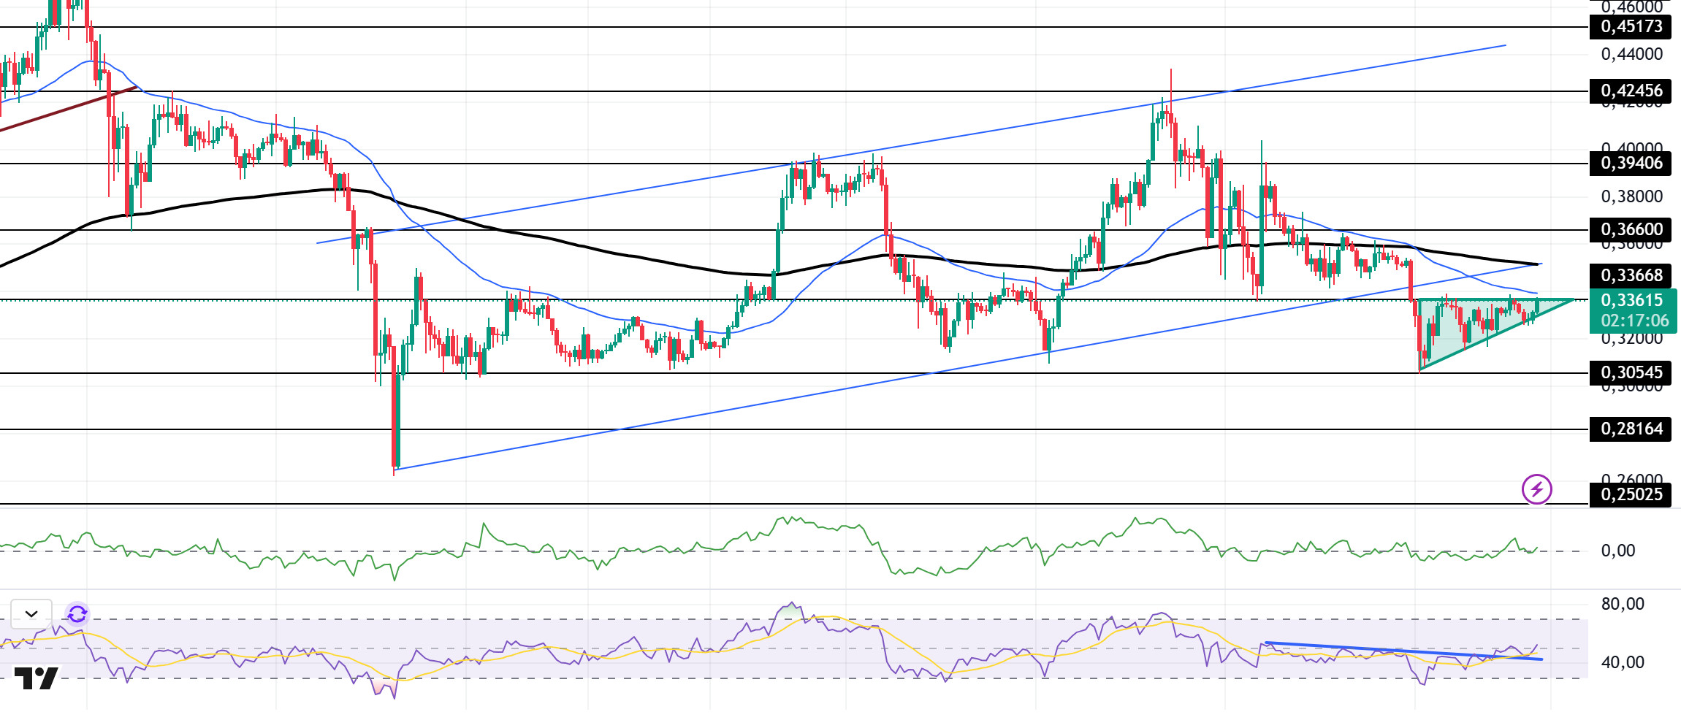Click the 0,00 momentum axis value
The image size is (1681, 720).
(x=1618, y=551)
